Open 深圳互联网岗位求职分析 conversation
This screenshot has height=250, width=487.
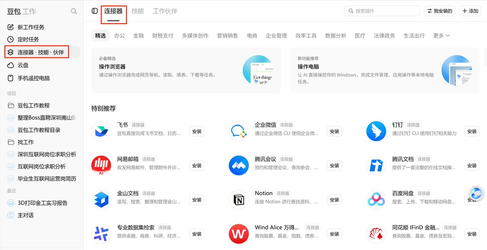(42, 154)
